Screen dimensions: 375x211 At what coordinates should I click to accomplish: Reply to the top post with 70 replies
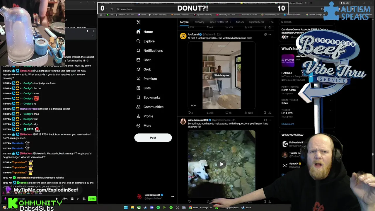[191, 27]
